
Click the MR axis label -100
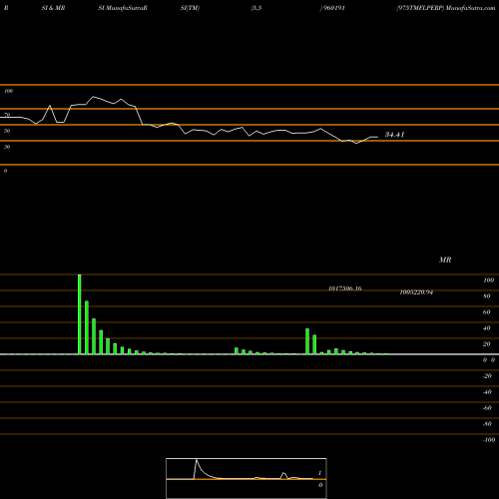tap(489, 440)
